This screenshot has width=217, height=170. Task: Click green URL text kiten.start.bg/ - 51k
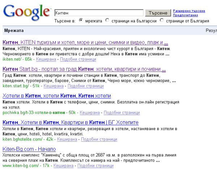point(21,86)
